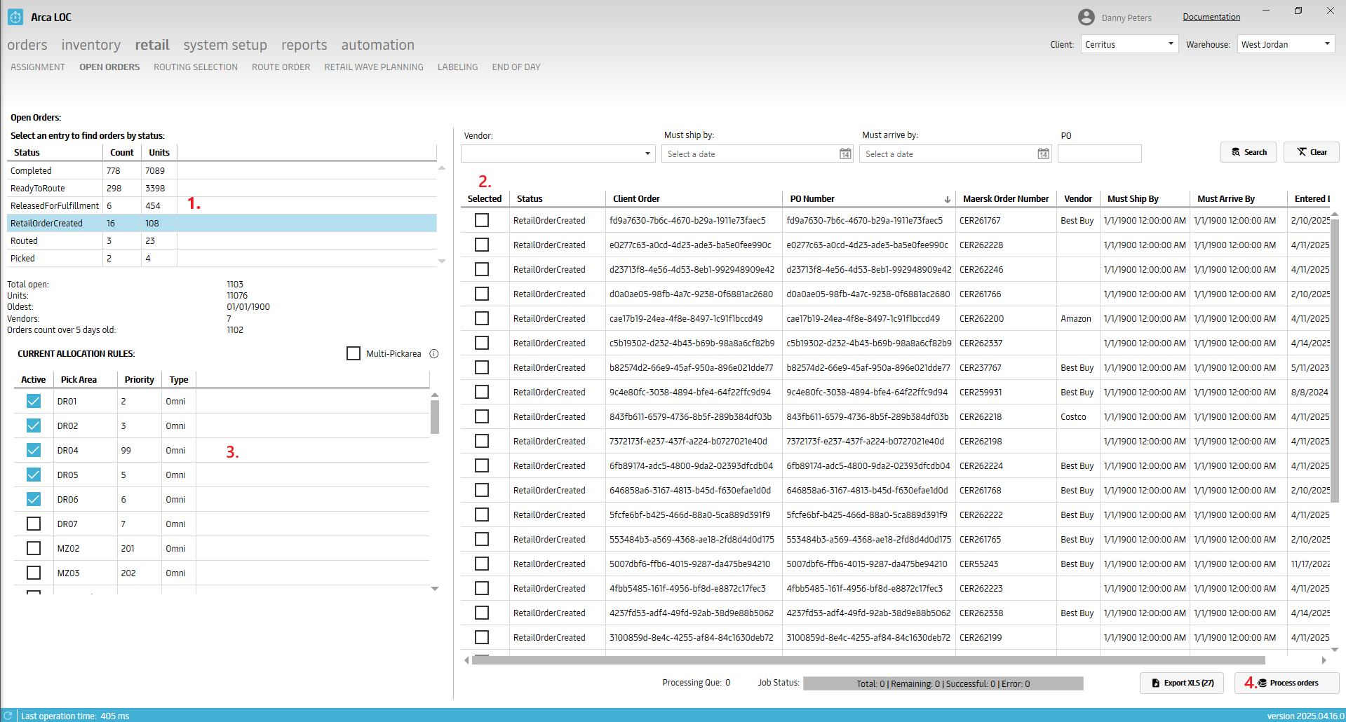Select the Picked status row
The height and width of the screenshot is (722, 1346).
click(222, 258)
